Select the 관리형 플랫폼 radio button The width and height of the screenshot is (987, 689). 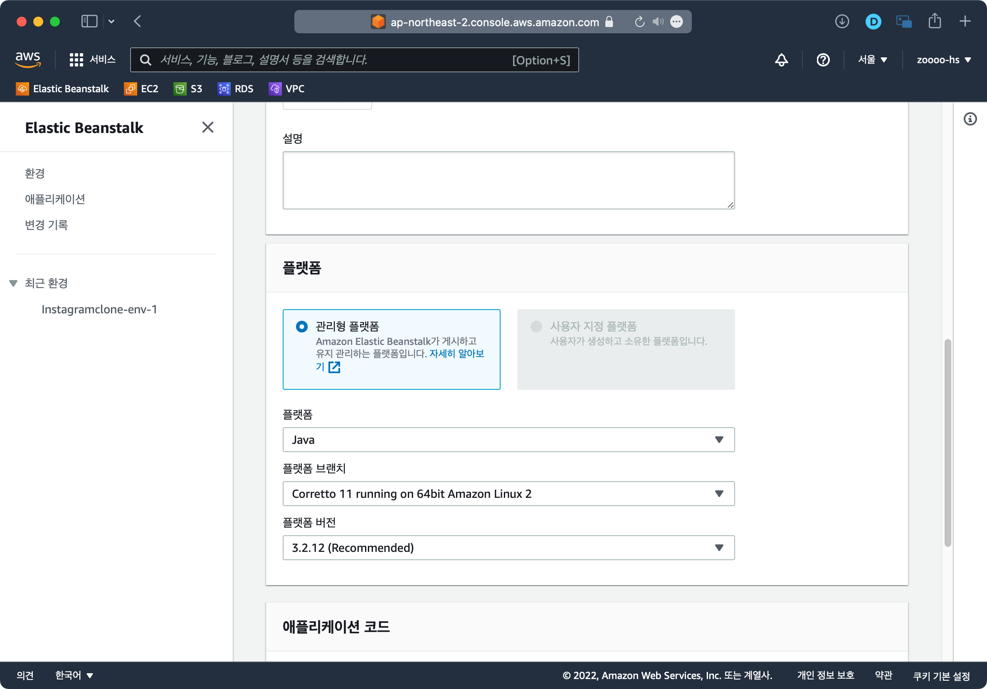click(x=302, y=327)
